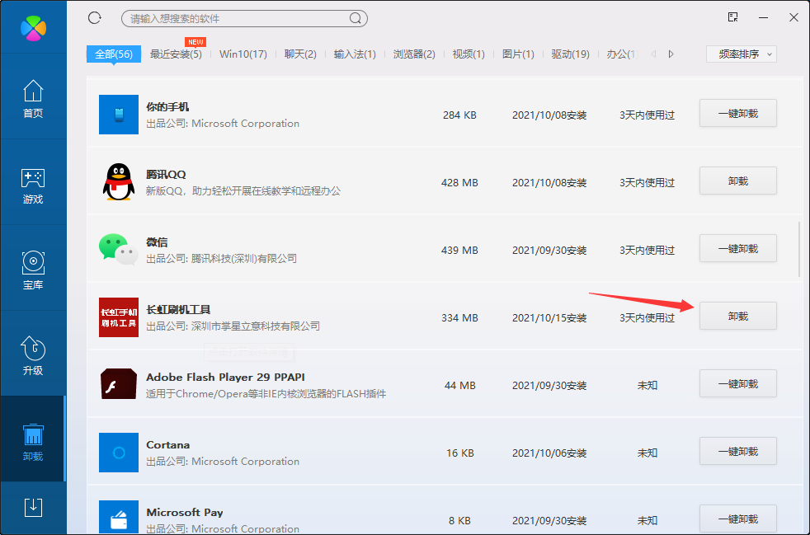Click 一键卸载 for 微信

pyautogui.click(x=738, y=248)
